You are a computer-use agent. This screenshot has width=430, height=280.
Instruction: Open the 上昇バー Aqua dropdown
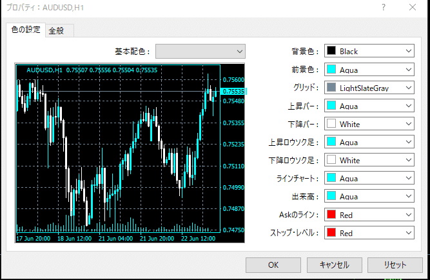(x=369, y=106)
